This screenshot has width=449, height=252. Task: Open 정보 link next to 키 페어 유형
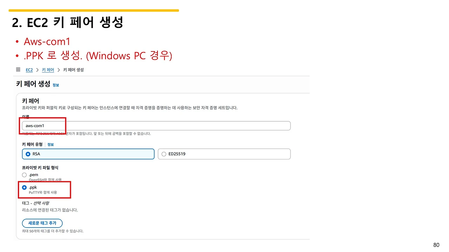point(51,145)
